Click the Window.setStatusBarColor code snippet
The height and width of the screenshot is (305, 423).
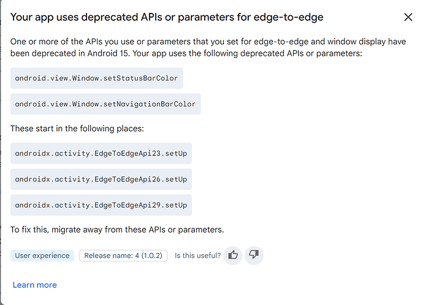pyautogui.click(x=97, y=78)
